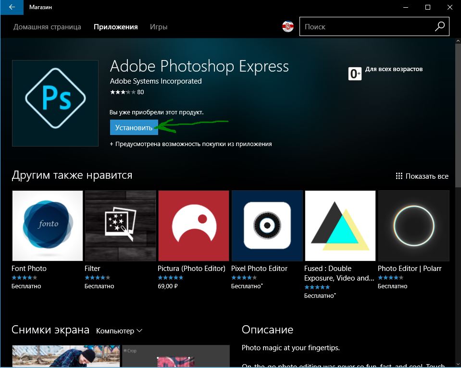The height and width of the screenshot is (368, 461).
Task: Click 'Photo magic at your fingertips.' text
Action: pos(290,348)
